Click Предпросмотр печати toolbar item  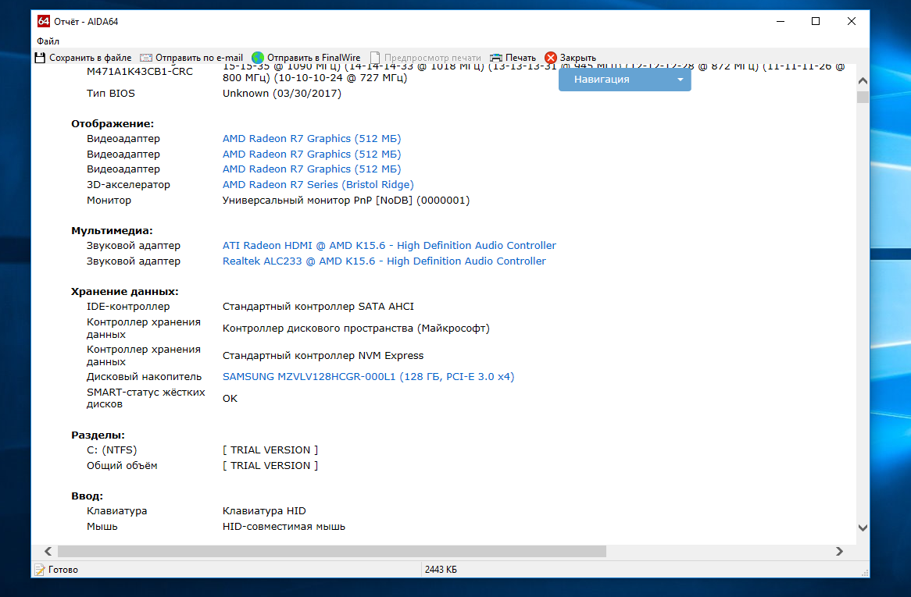click(x=426, y=58)
